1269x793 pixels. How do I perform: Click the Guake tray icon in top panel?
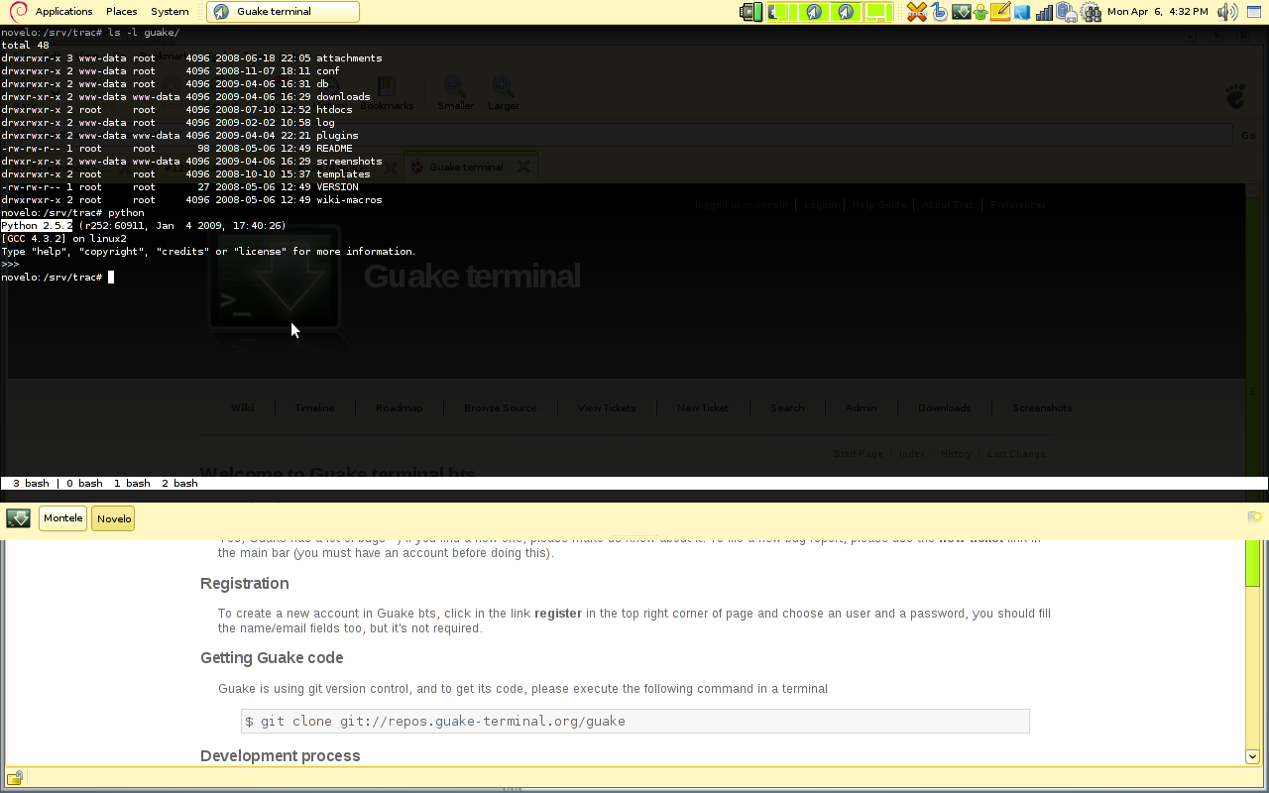pyautogui.click(x=960, y=12)
